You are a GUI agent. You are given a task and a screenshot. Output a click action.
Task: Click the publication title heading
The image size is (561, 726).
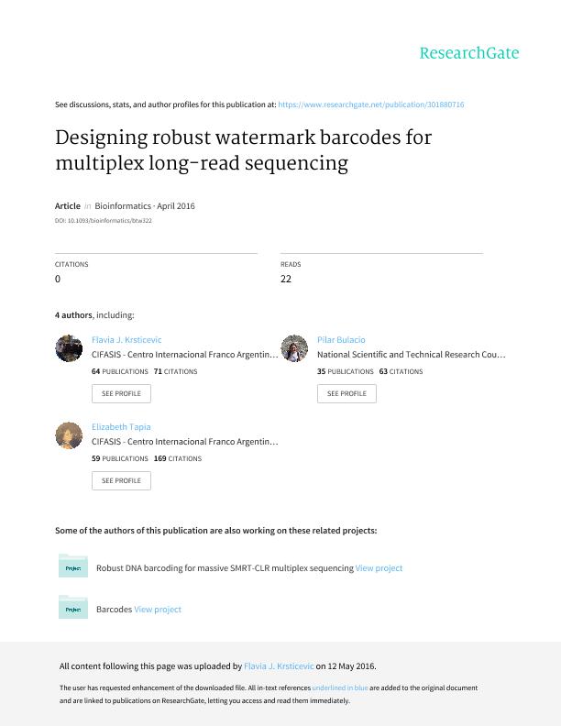click(243, 150)
